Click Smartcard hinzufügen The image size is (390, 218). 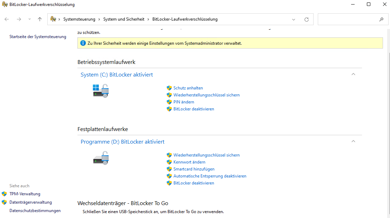pos(194,169)
